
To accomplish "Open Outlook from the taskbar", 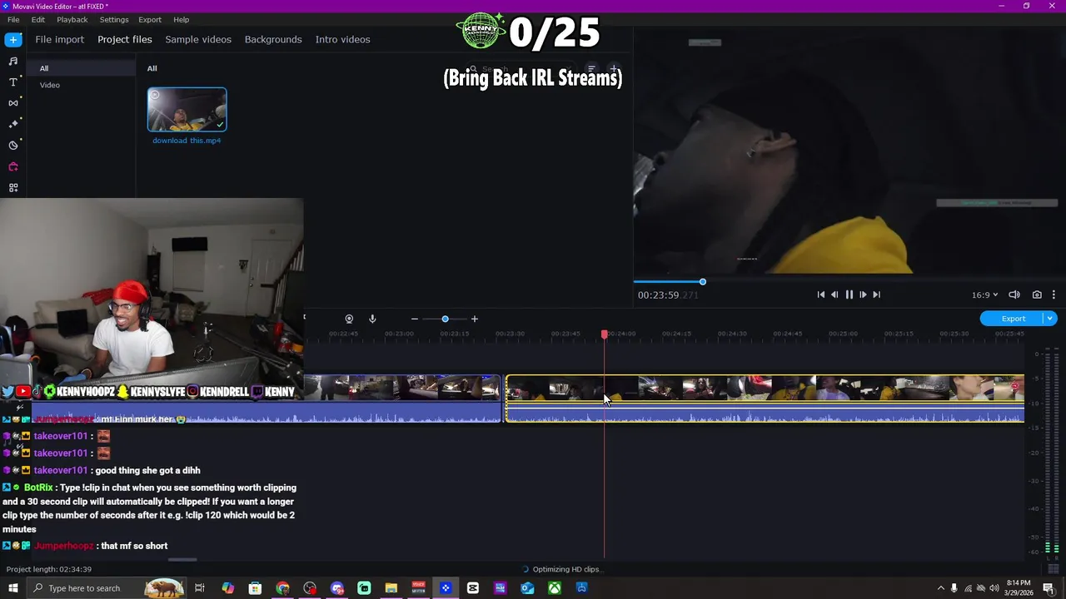I will pyautogui.click(x=527, y=588).
